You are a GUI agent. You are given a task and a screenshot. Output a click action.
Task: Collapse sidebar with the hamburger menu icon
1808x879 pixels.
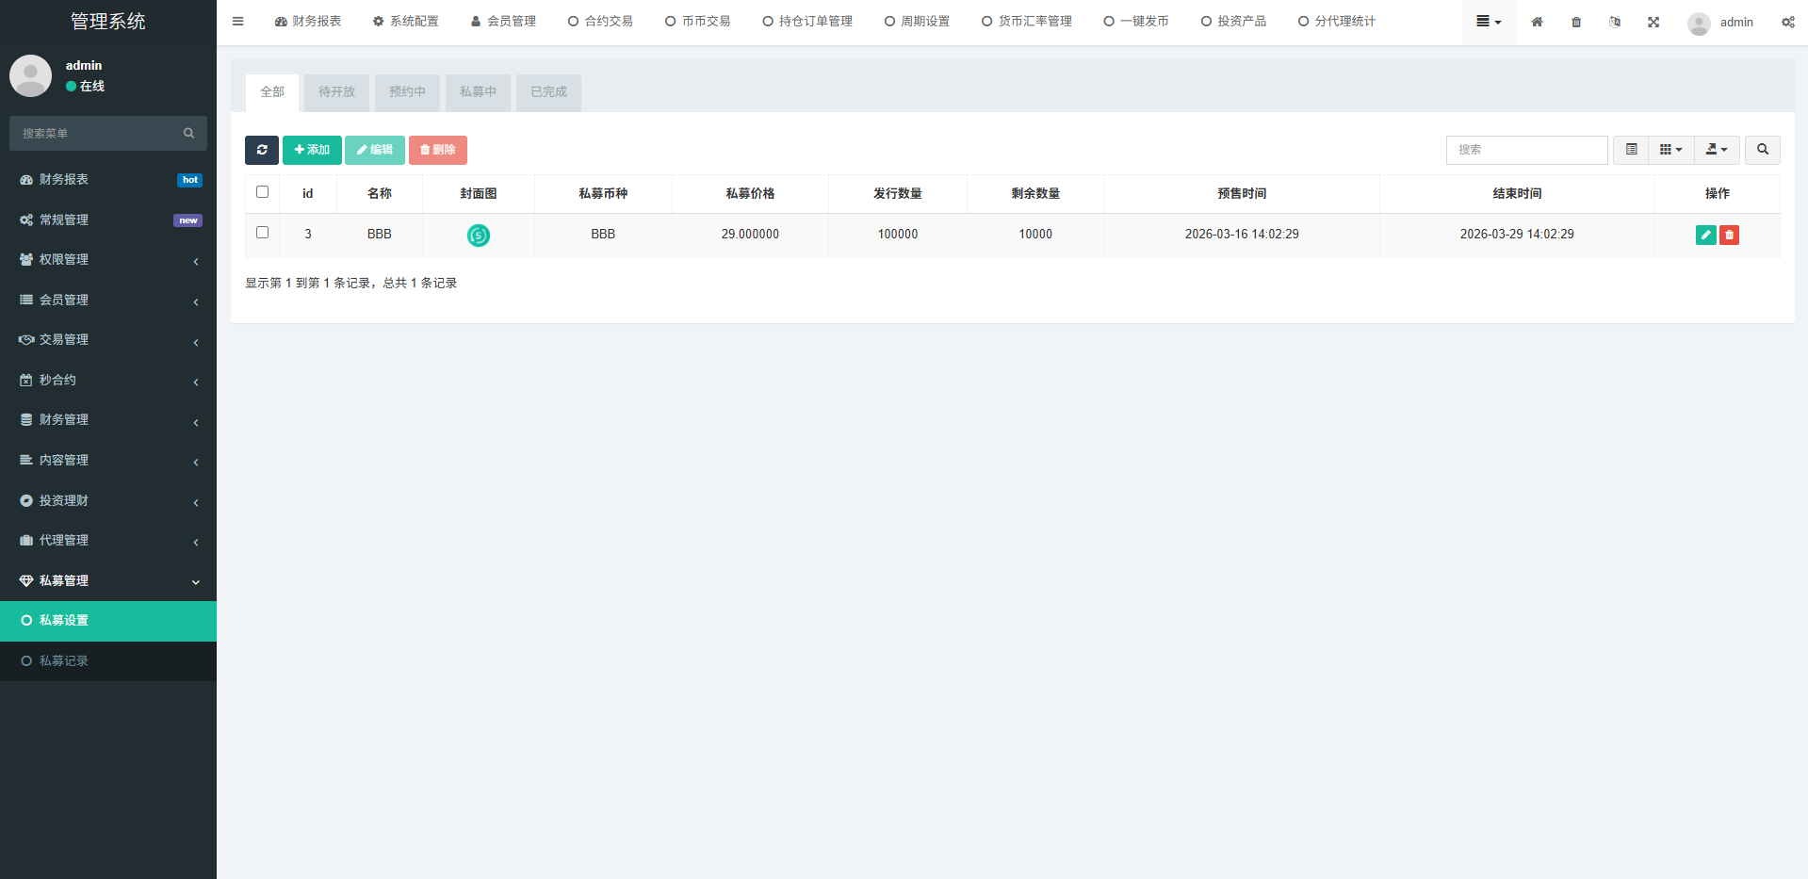click(238, 22)
